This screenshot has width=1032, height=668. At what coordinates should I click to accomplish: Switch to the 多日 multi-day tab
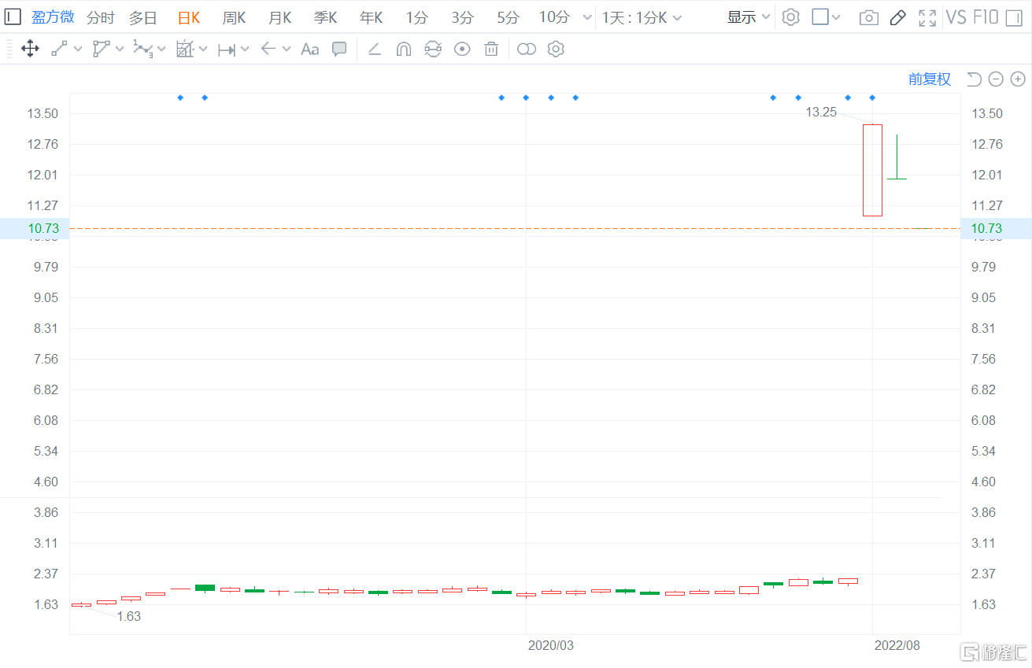point(143,17)
